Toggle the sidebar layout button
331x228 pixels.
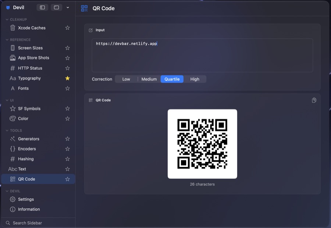point(42,7)
